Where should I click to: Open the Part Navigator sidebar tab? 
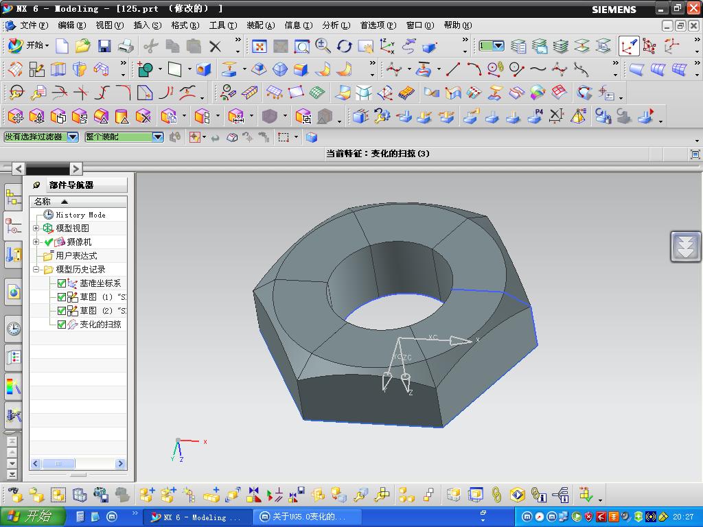point(13,226)
